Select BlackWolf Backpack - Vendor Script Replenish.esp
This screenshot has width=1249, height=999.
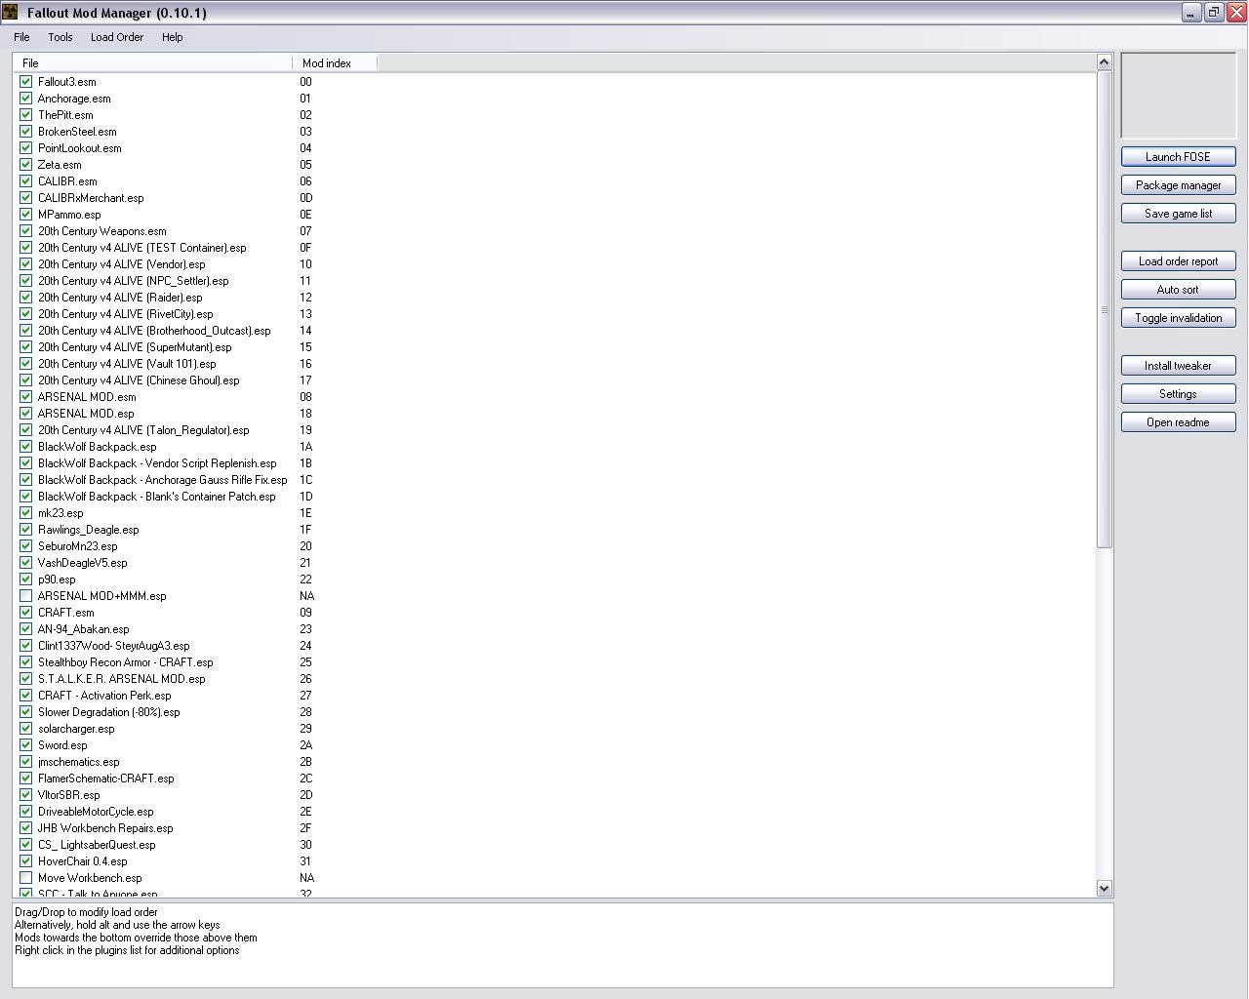[157, 463]
